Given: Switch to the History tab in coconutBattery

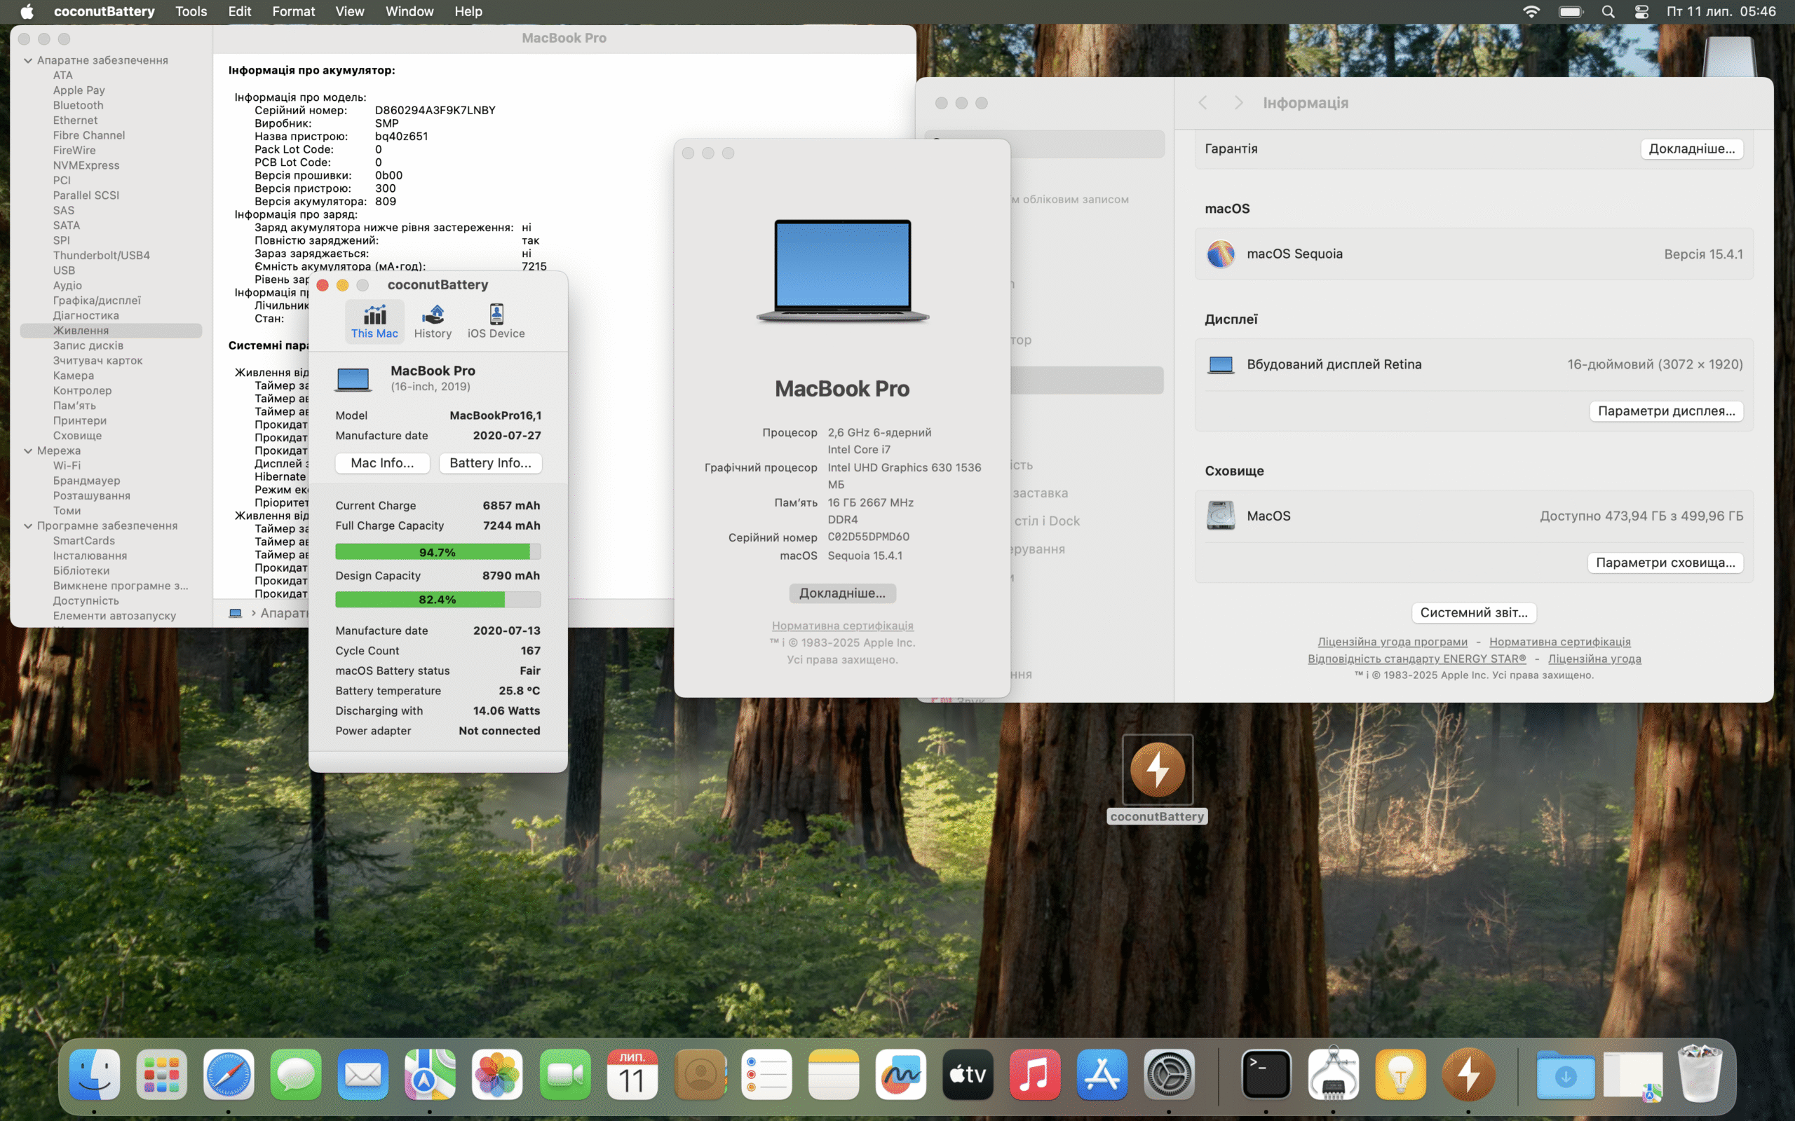Looking at the screenshot, I should coord(433,321).
